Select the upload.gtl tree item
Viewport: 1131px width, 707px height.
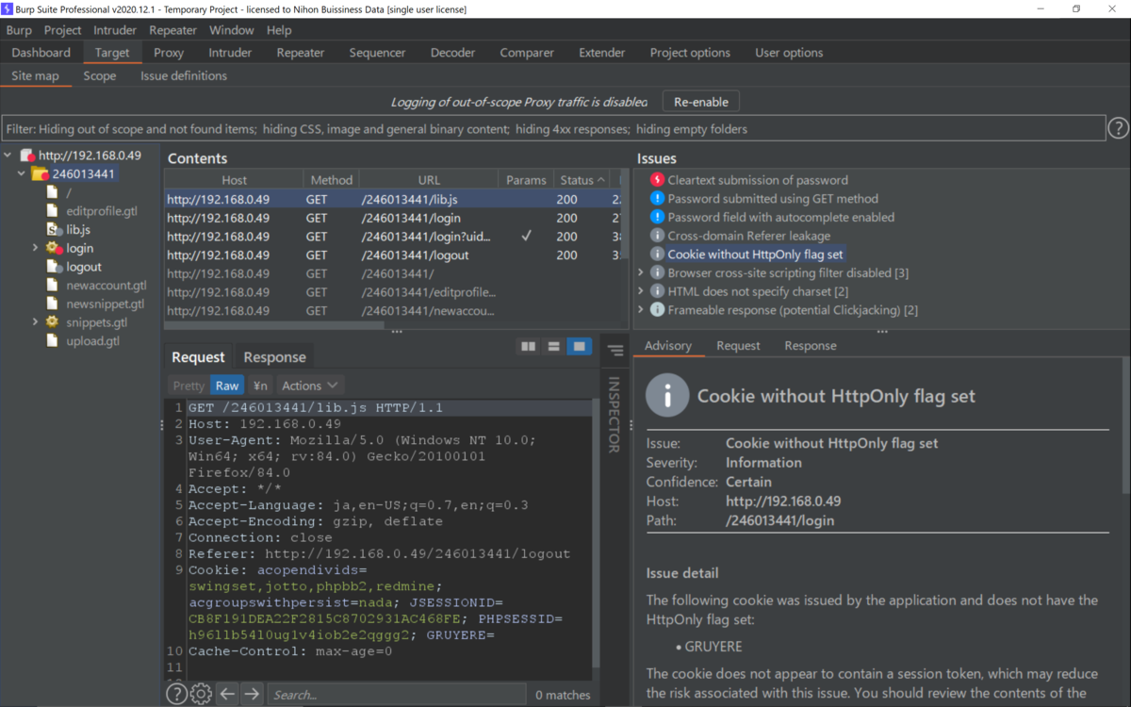click(92, 340)
